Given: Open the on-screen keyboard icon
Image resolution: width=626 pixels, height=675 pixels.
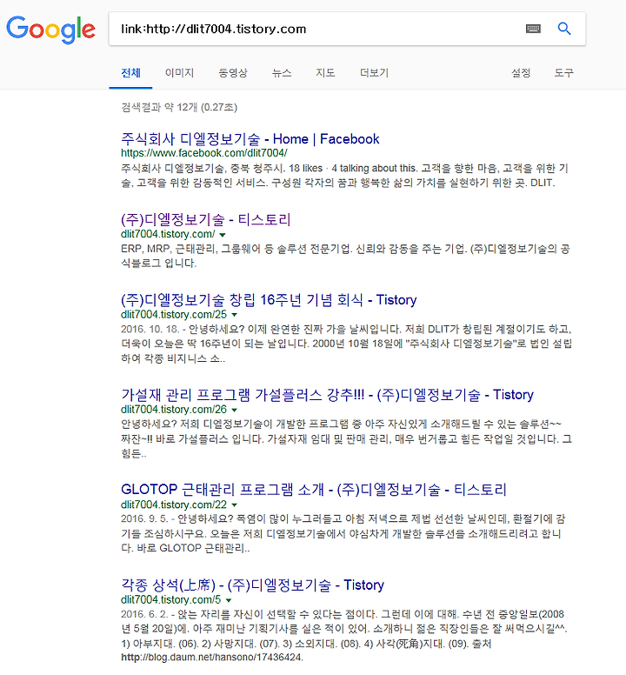Looking at the screenshot, I should (x=533, y=29).
